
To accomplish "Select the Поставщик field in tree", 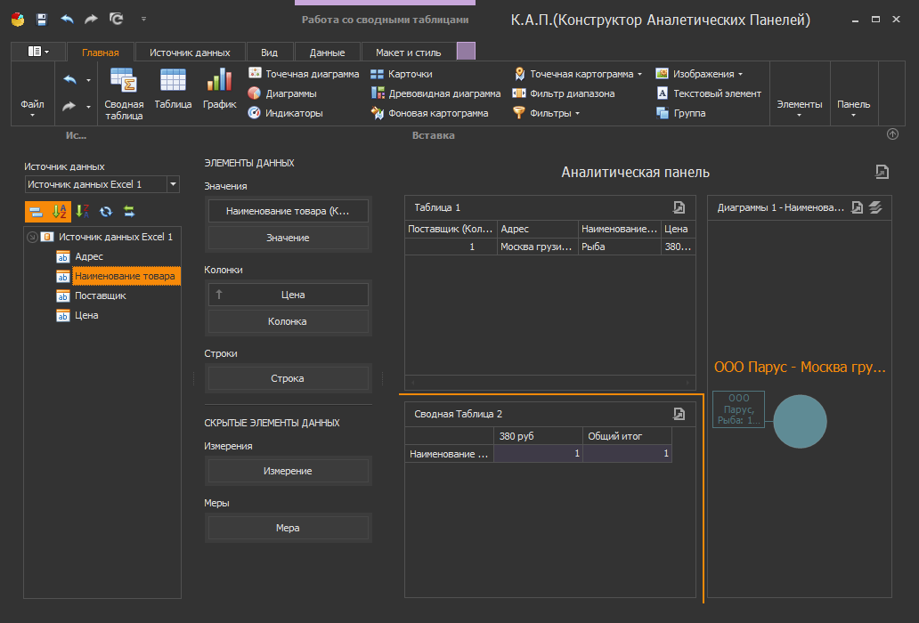I will click(x=100, y=295).
